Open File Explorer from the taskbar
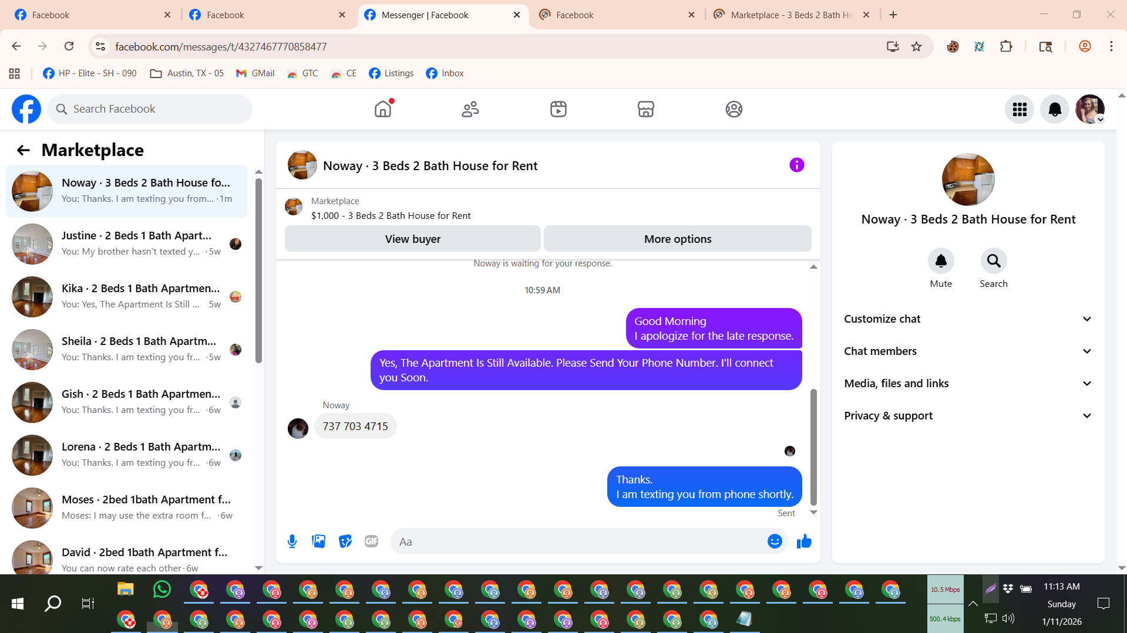This screenshot has width=1127, height=633. pos(126,589)
